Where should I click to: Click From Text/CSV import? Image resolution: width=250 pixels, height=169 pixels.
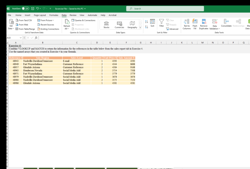[24, 20]
